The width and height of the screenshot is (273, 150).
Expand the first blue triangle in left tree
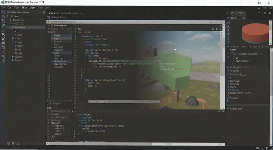tap(13, 38)
